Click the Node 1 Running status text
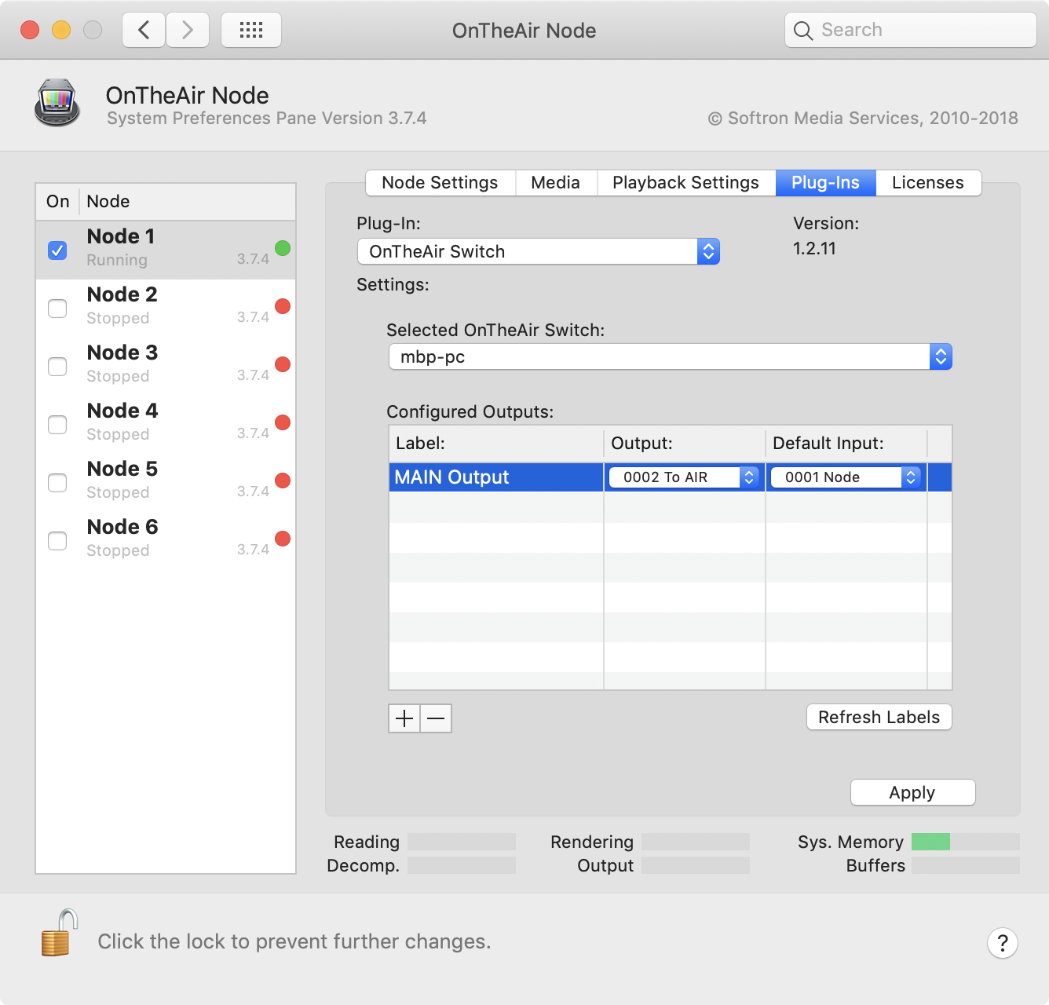The width and height of the screenshot is (1049, 1005). pyautogui.click(x=117, y=260)
